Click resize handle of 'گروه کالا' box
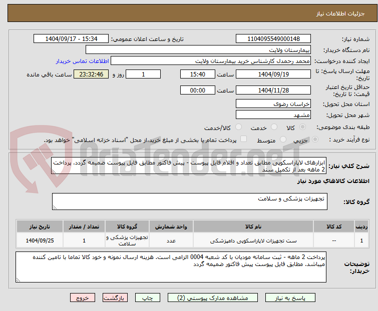 click(x=55, y=207)
